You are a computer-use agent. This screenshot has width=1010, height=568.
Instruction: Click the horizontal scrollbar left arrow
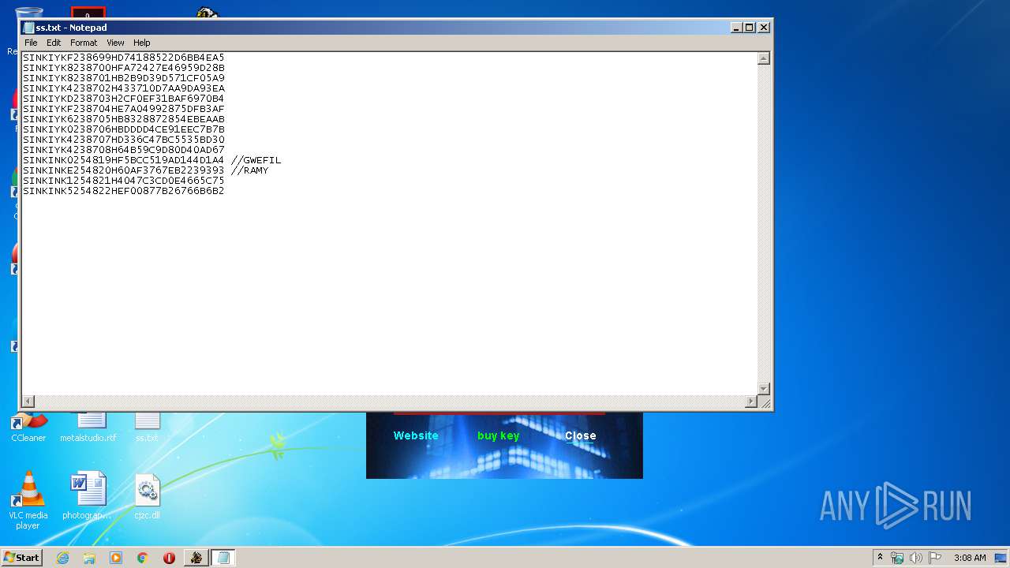coord(28,402)
